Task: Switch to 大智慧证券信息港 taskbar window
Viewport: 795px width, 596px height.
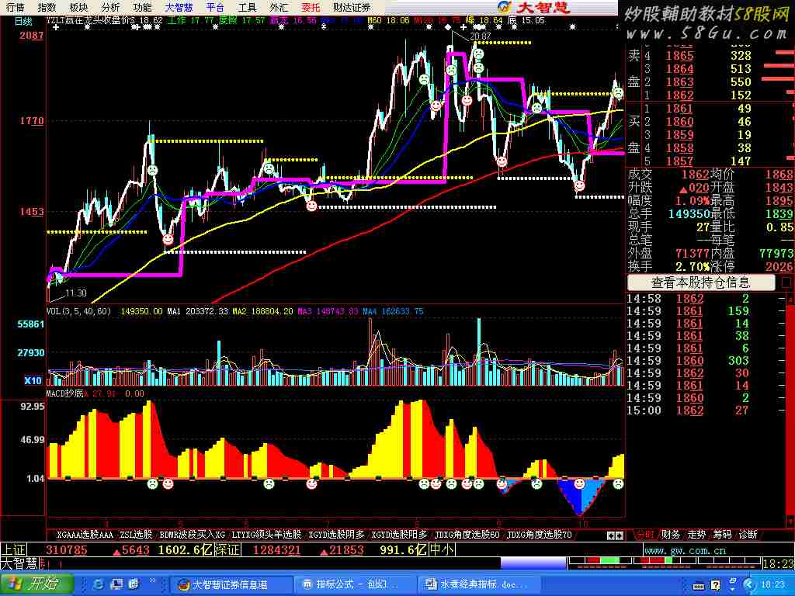Action: (x=230, y=584)
